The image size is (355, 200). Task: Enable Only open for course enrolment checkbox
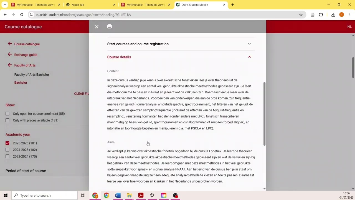(x=7, y=114)
